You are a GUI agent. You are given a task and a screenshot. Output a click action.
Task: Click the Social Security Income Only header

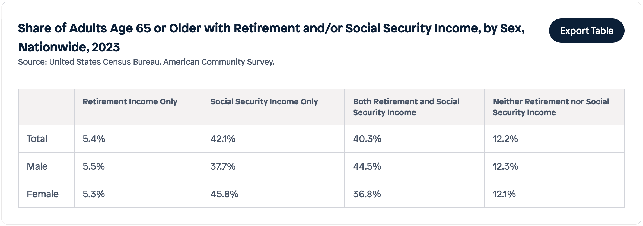(x=264, y=102)
